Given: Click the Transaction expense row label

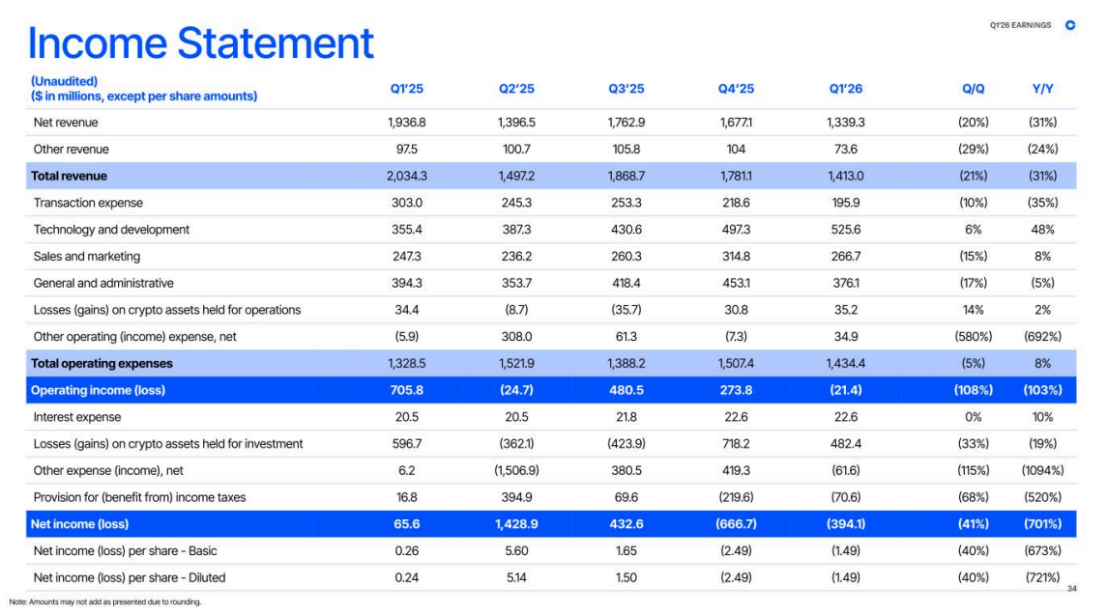Looking at the screenshot, I should coord(88,203).
